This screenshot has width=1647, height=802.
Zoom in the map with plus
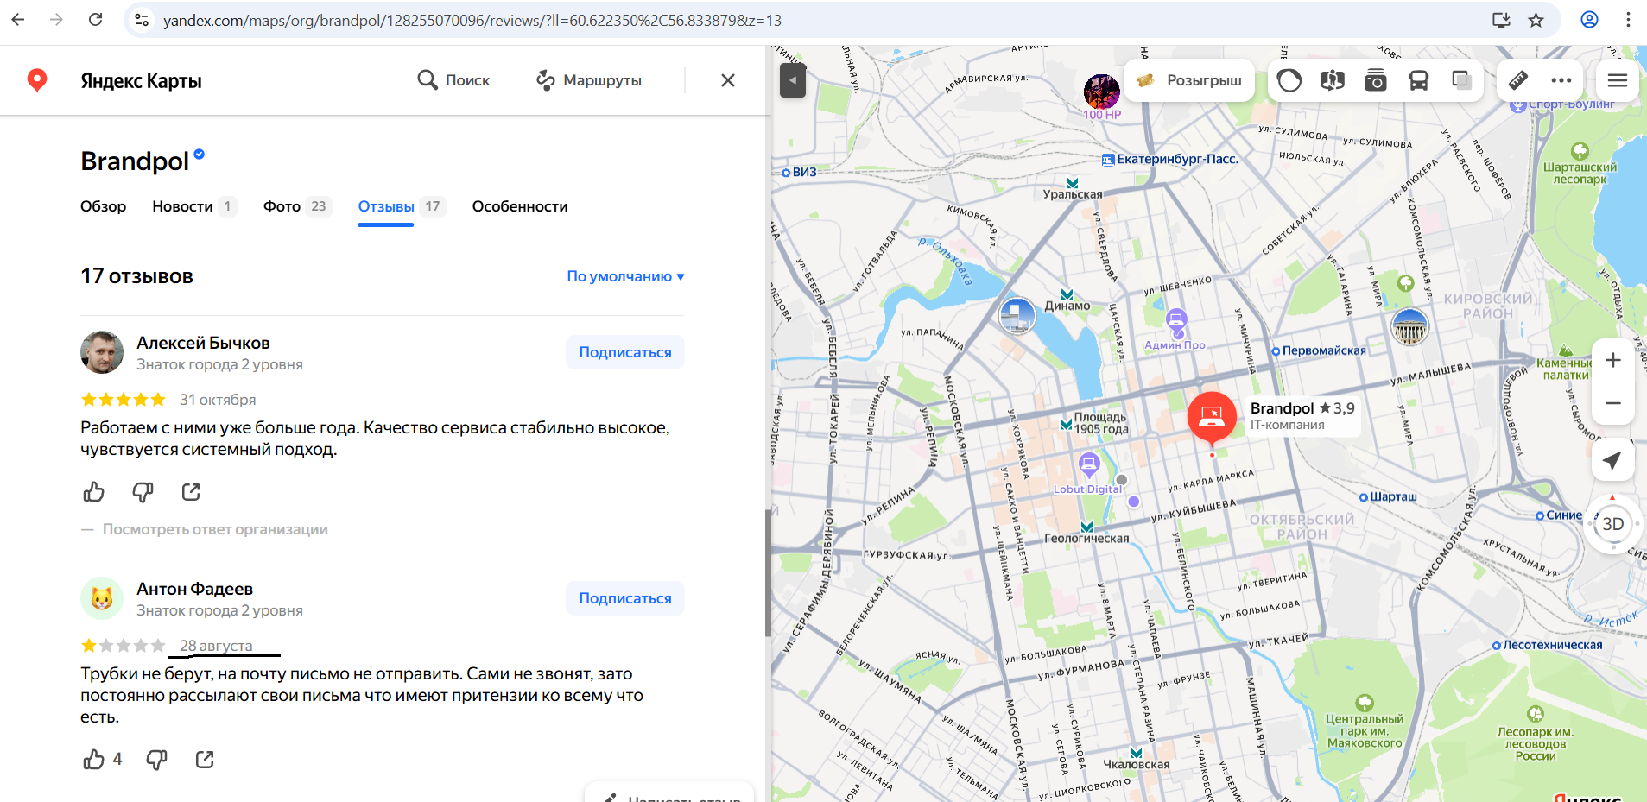coord(1612,361)
